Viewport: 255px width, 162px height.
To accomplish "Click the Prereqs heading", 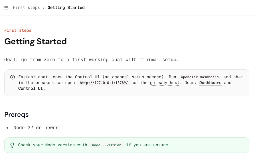I will click(17, 115).
